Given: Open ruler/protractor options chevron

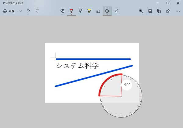Looking at the screenshot, I should tap(107, 14).
